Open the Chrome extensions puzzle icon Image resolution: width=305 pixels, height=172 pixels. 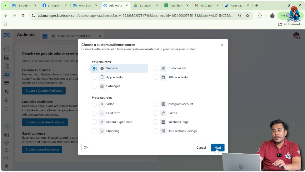(259, 16)
